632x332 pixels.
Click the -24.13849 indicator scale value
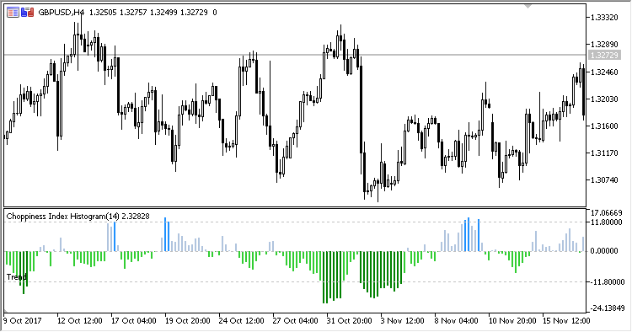coord(608,308)
